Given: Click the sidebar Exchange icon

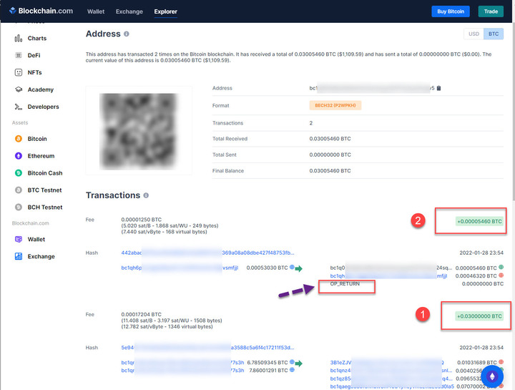Looking at the screenshot, I should pyautogui.click(x=19, y=256).
